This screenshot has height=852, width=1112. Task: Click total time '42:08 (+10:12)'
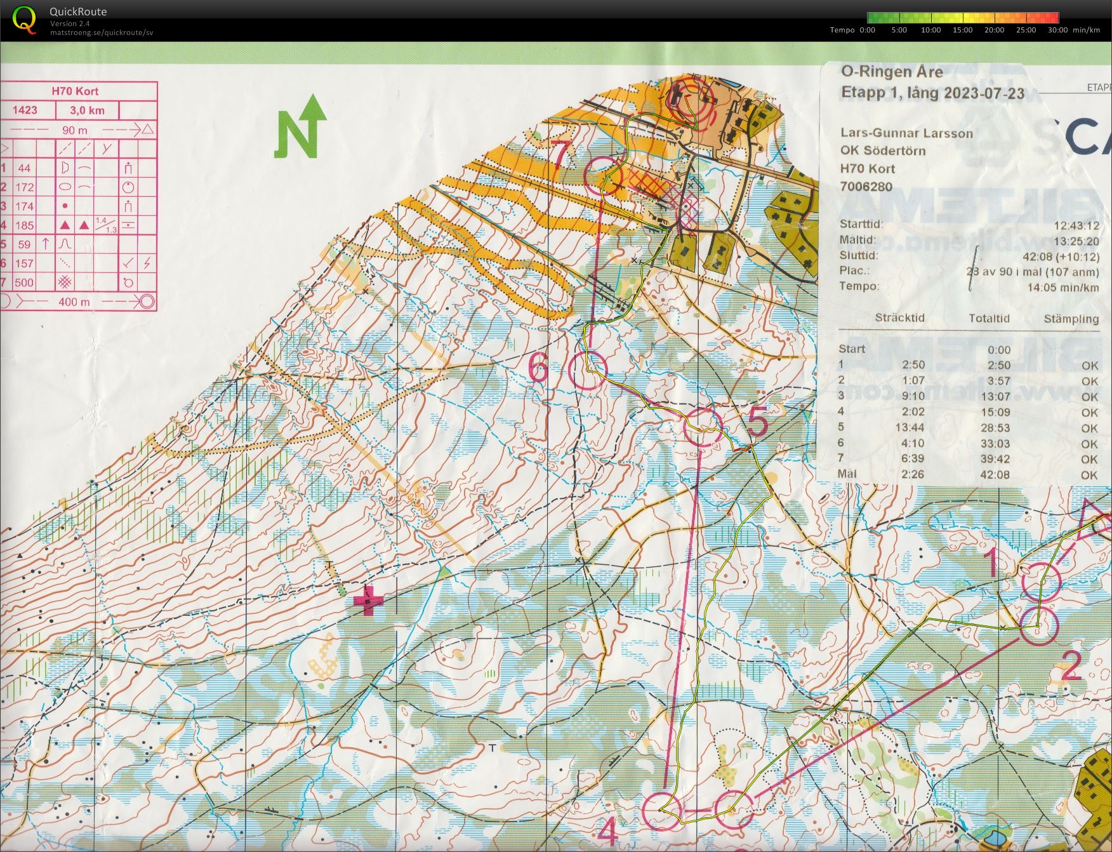1061,256
